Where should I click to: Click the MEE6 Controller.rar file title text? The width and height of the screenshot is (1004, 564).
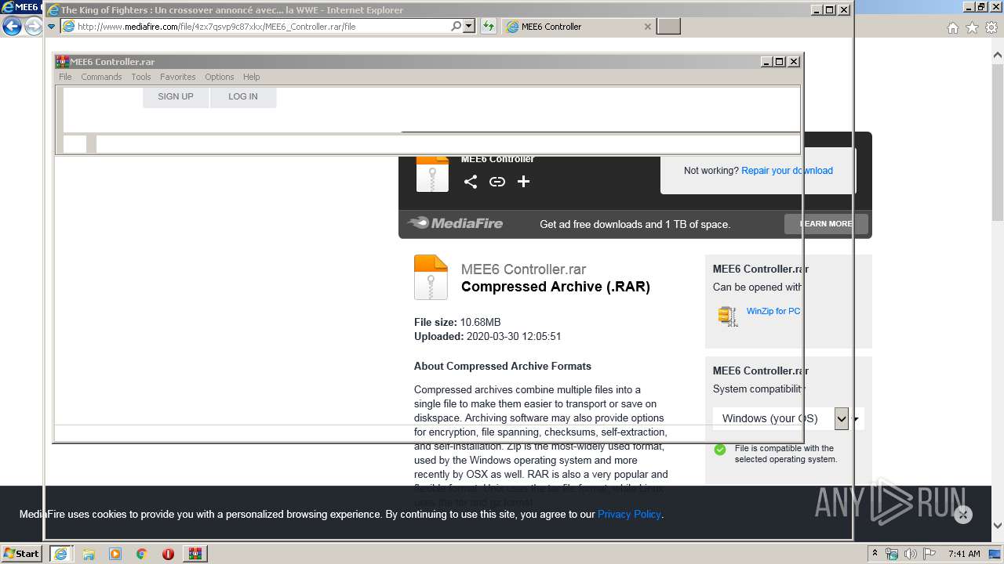pyautogui.click(x=523, y=269)
